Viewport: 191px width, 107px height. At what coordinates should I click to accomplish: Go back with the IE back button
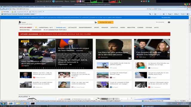click(2, 9)
